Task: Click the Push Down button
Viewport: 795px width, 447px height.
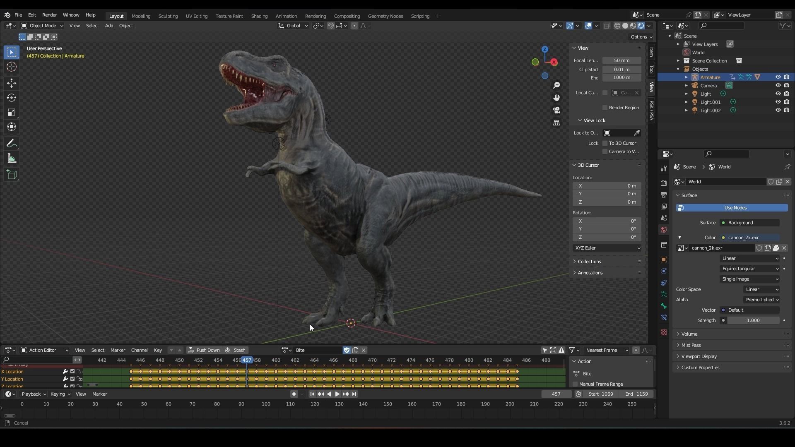Action: point(204,350)
